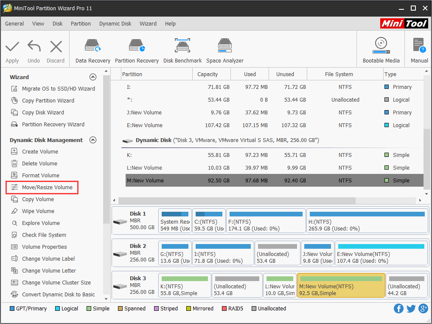Viewport: 432px width, 324px height.
Task: Select the K: volume row
Action: 274,155
